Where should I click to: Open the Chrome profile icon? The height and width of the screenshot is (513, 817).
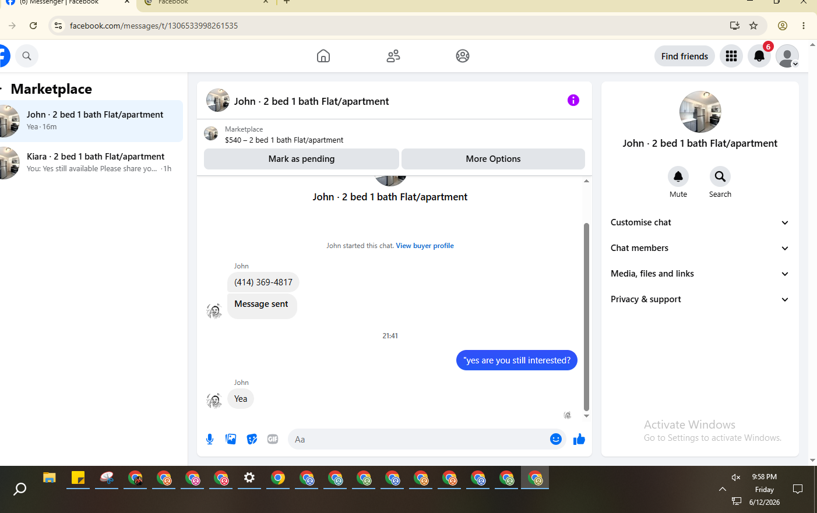point(783,26)
